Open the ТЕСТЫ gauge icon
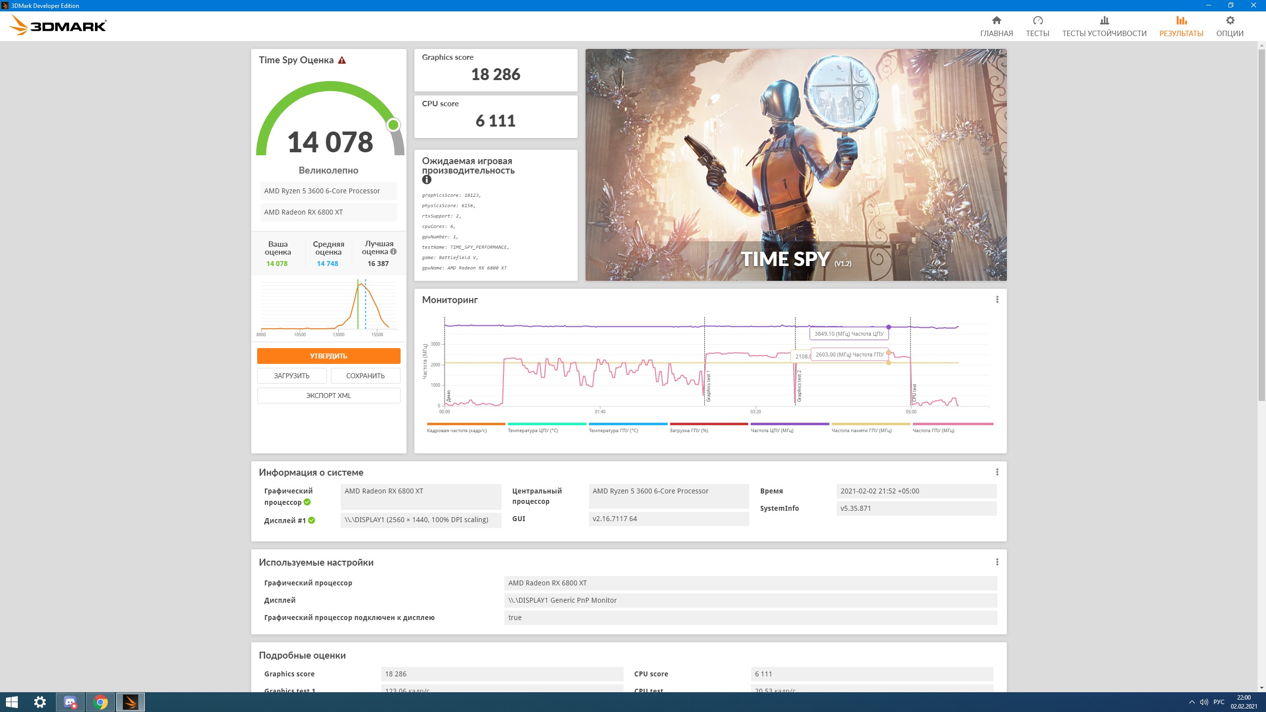This screenshot has width=1266, height=712. 1038,21
